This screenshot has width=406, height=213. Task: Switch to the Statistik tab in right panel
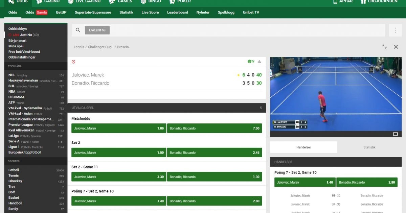tap(369, 147)
